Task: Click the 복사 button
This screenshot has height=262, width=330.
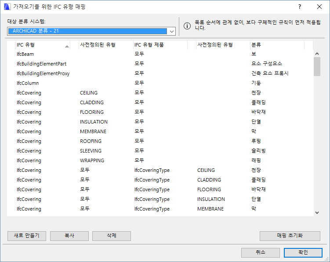Action: click(69, 236)
